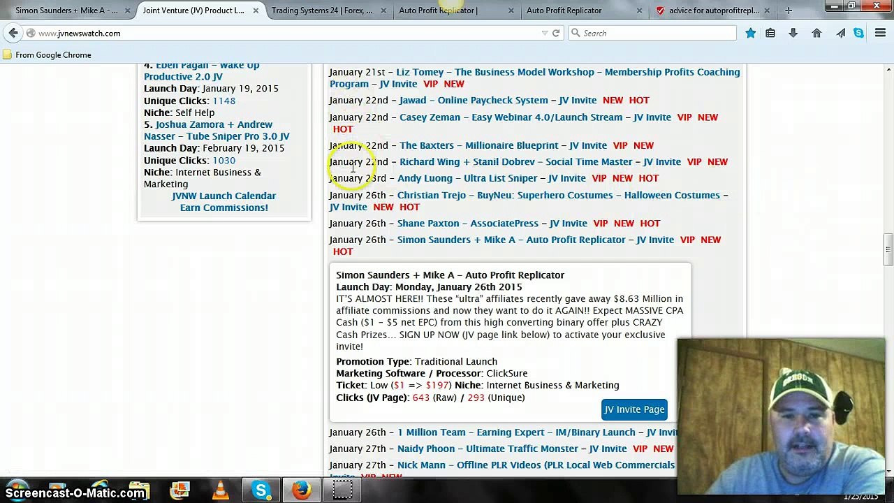Open VLC media player from the taskbar
Screen dimensions: 894x503
point(220,491)
